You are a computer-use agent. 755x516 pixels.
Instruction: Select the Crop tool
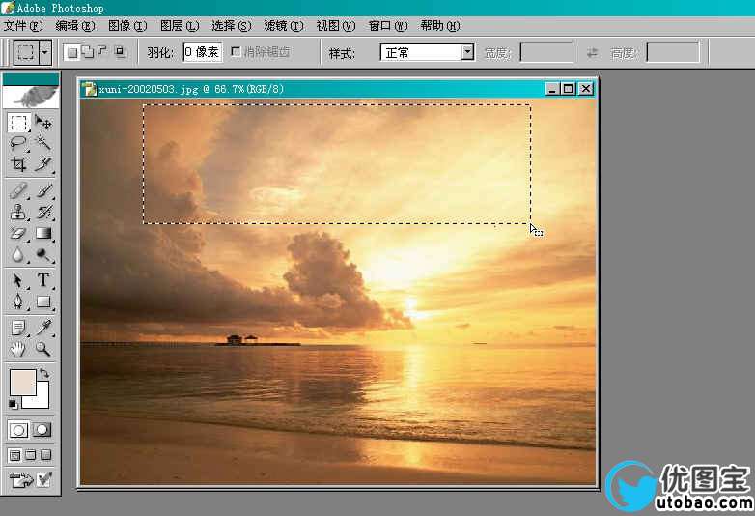click(x=18, y=164)
